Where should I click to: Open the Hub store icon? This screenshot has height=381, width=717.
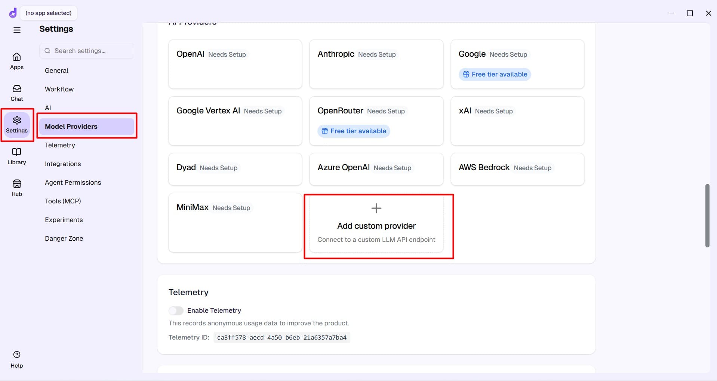(17, 184)
